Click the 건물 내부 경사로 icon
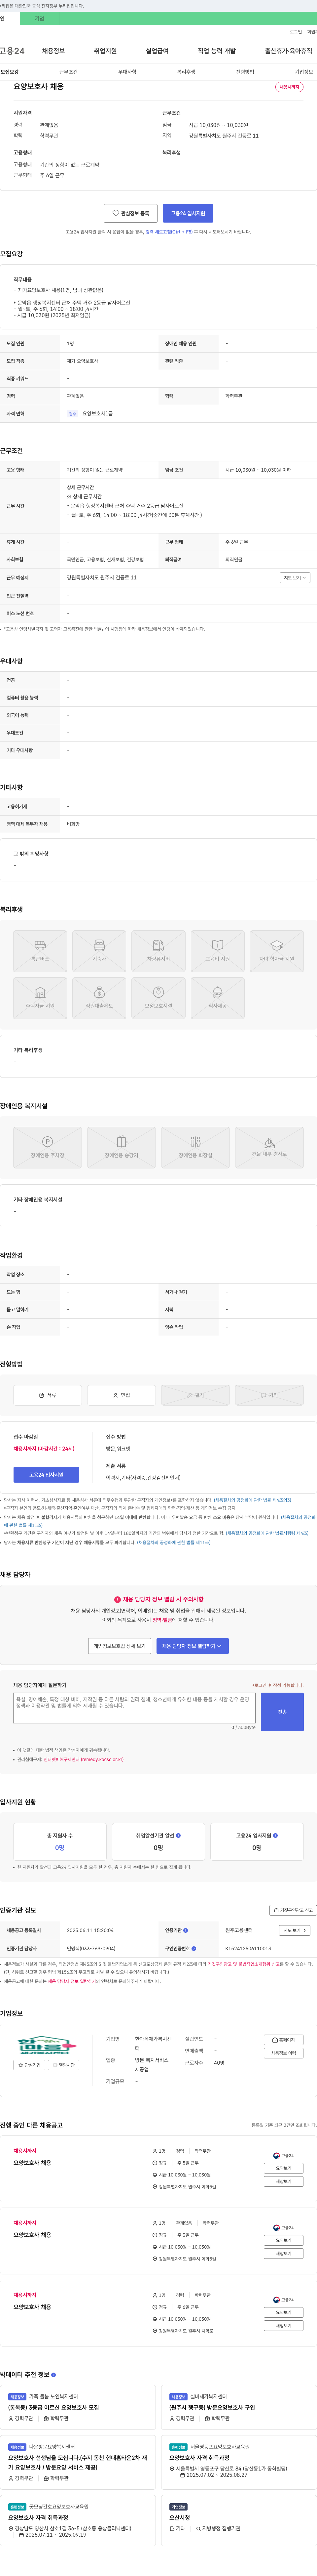The image size is (317, 2576). click(x=269, y=1147)
